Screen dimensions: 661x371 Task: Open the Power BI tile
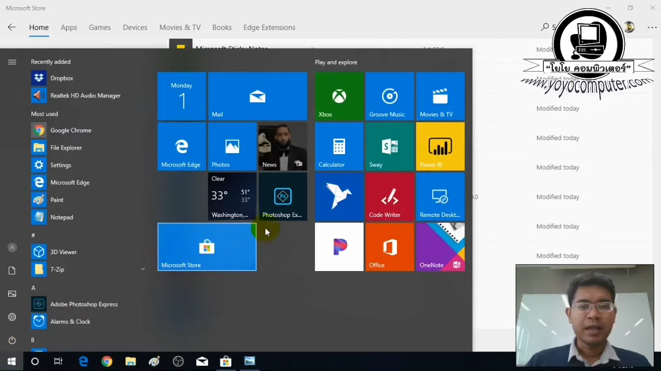click(x=439, y=146)
